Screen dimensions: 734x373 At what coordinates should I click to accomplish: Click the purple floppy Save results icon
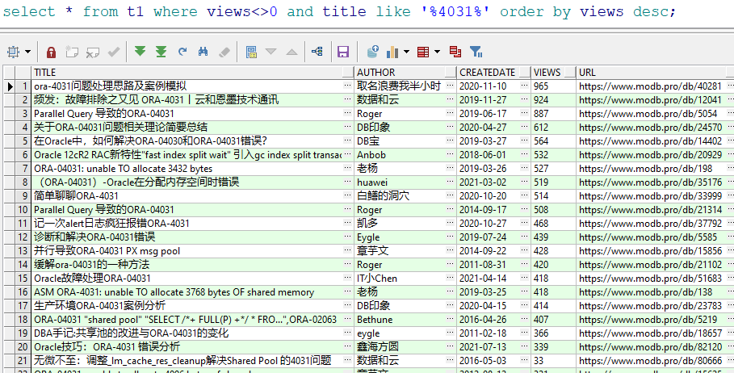pos(343,52)
